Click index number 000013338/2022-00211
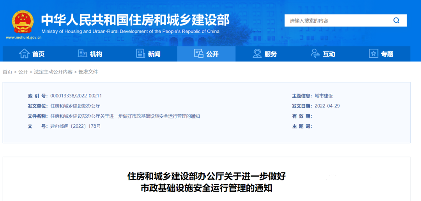 76,96
